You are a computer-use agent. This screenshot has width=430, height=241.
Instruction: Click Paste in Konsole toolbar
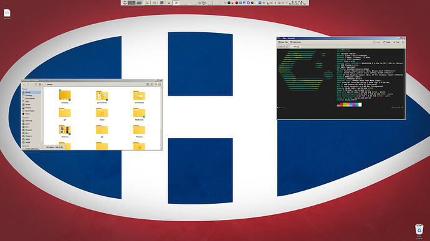click(387, 42)
